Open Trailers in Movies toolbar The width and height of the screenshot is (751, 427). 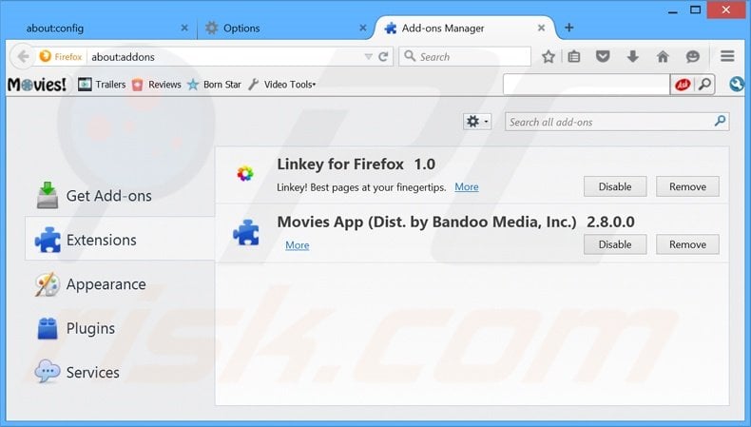pos(102,85)
